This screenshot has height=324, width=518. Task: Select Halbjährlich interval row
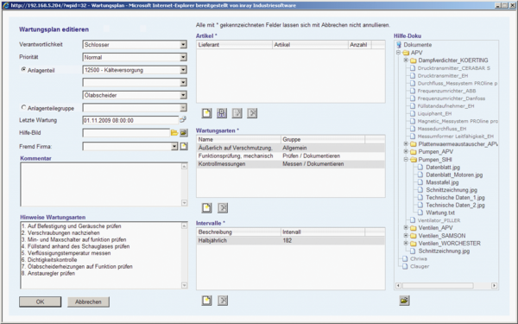tap(291, 241)
